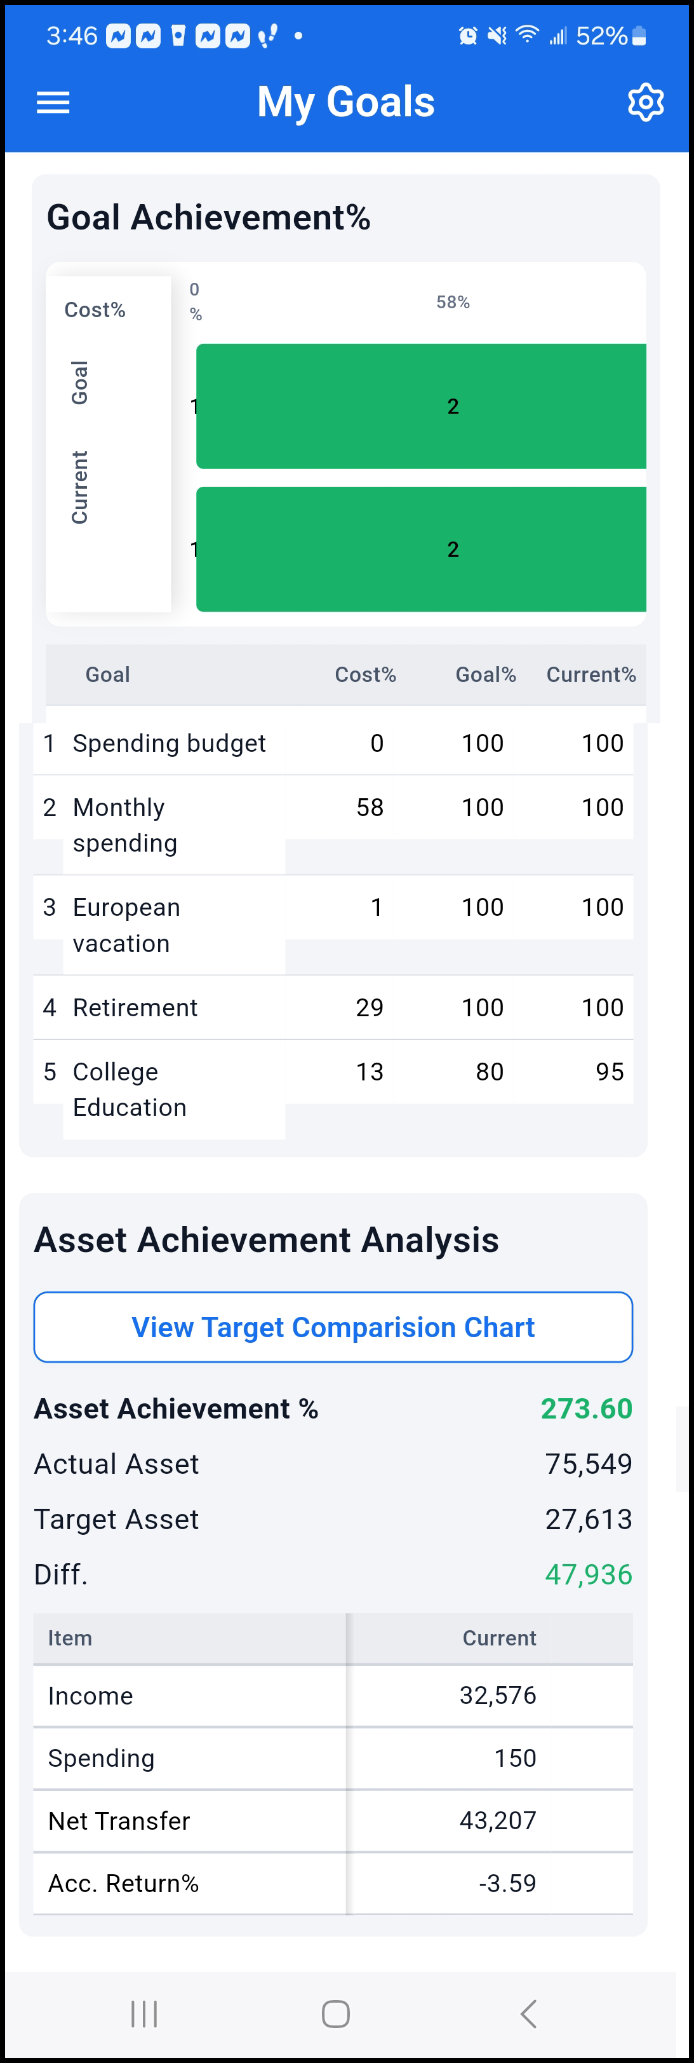
Task: Select the Net Transfer row
Action: [x=333, y=1820]
